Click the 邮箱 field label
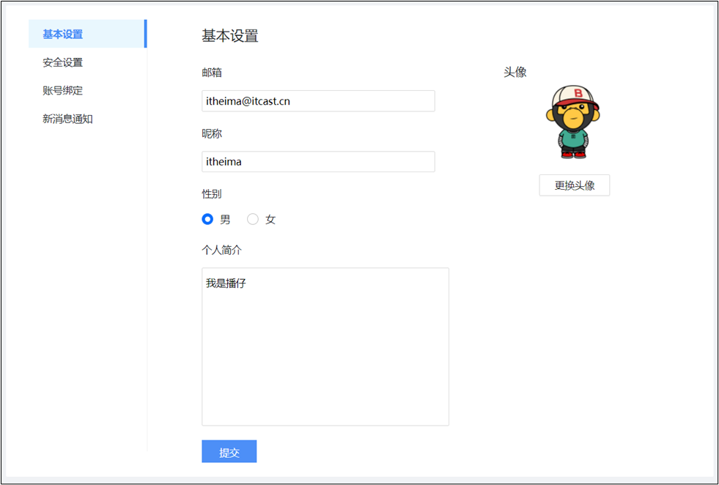 212,73
